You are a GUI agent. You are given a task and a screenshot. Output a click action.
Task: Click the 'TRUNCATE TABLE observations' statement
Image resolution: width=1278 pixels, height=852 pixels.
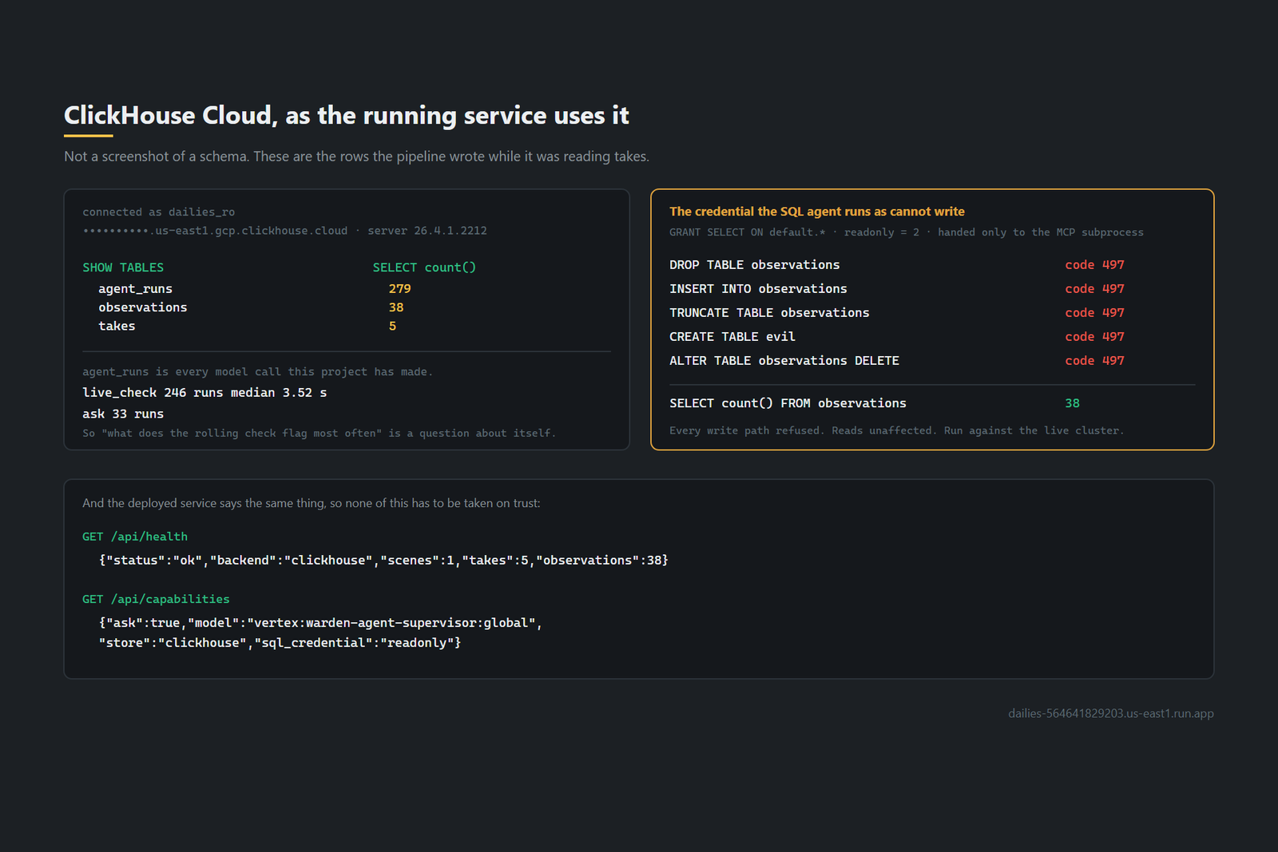tap(769, 313)
